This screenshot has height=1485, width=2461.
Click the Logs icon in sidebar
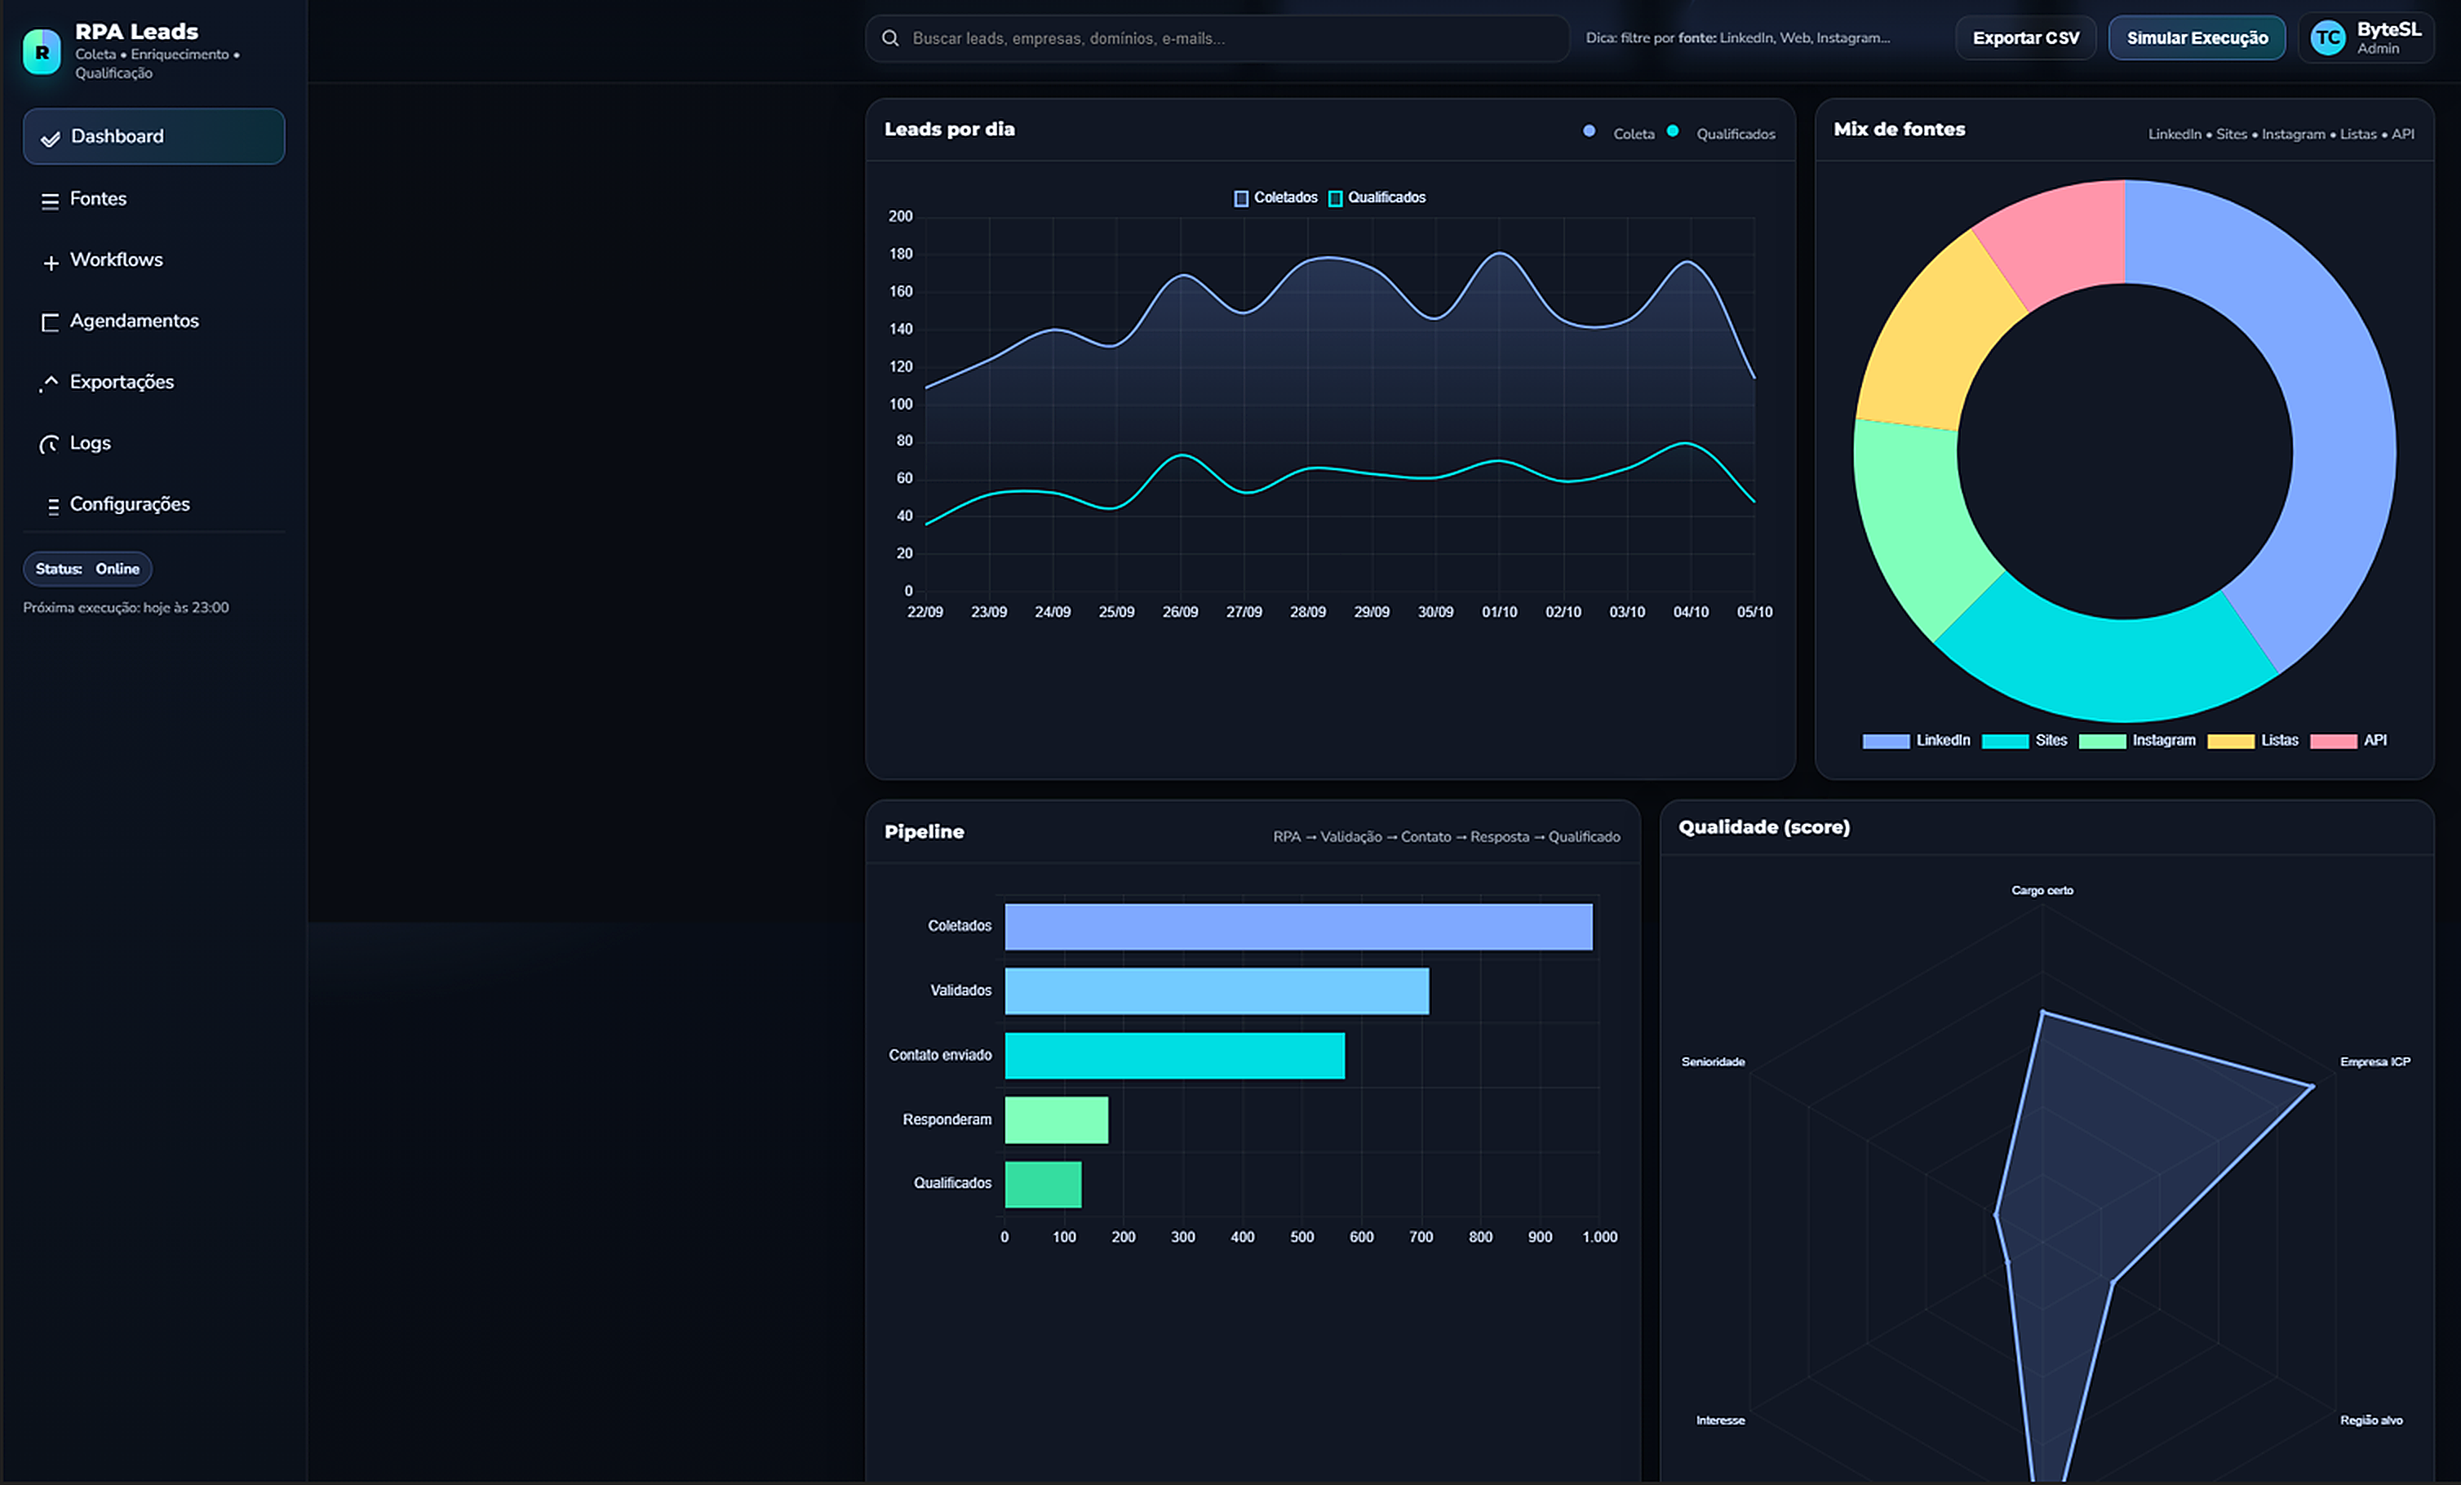click(49, 445)
